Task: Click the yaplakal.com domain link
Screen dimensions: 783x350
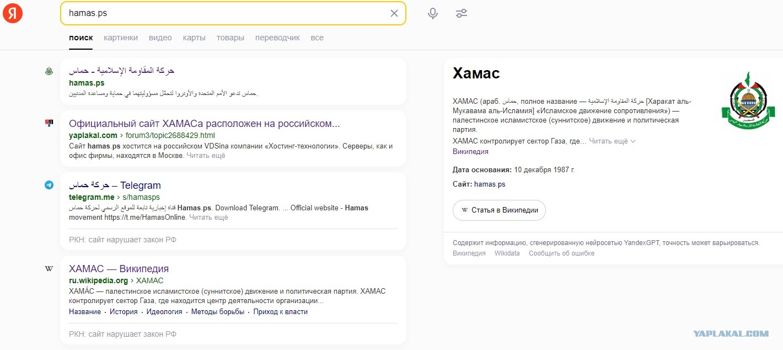Action: click(93, 135)
